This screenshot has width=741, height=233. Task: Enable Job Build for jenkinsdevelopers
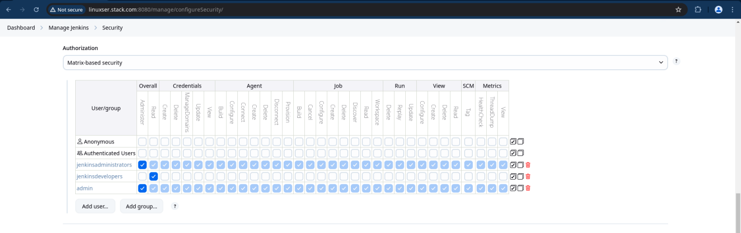point(299,176)
